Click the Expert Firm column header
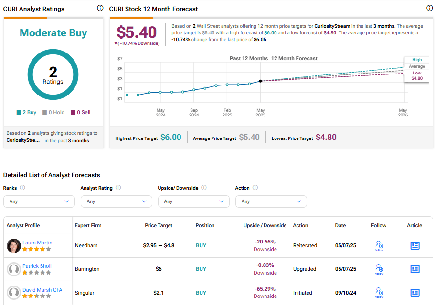 (88, 225)
